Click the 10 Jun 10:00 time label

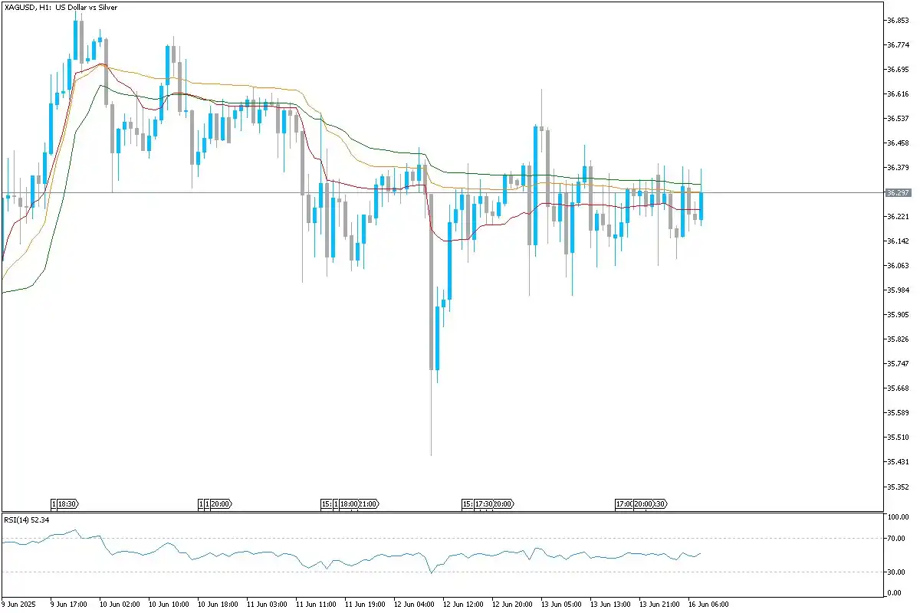[167, 605]
